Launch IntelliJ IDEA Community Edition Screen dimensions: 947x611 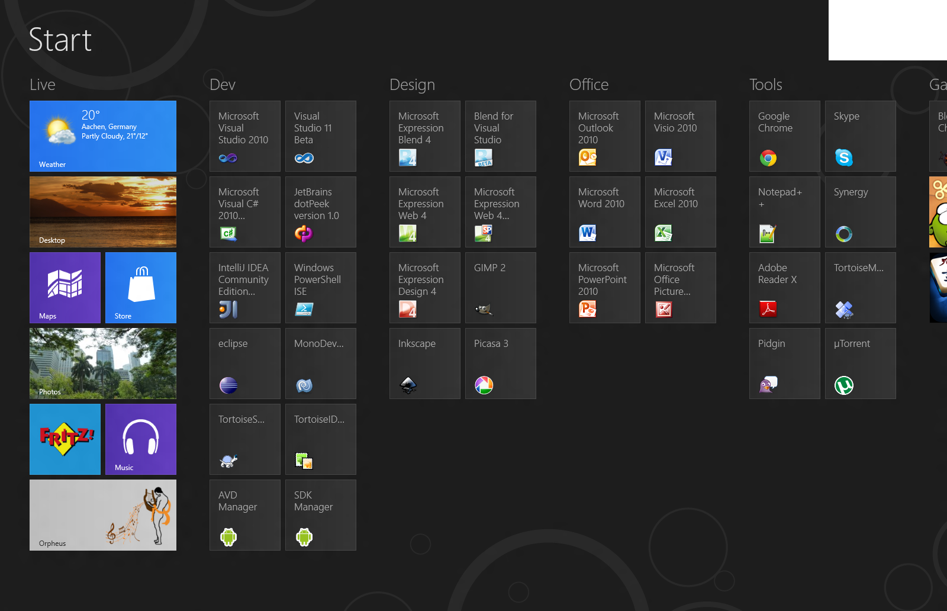click(x=245, y=288)
